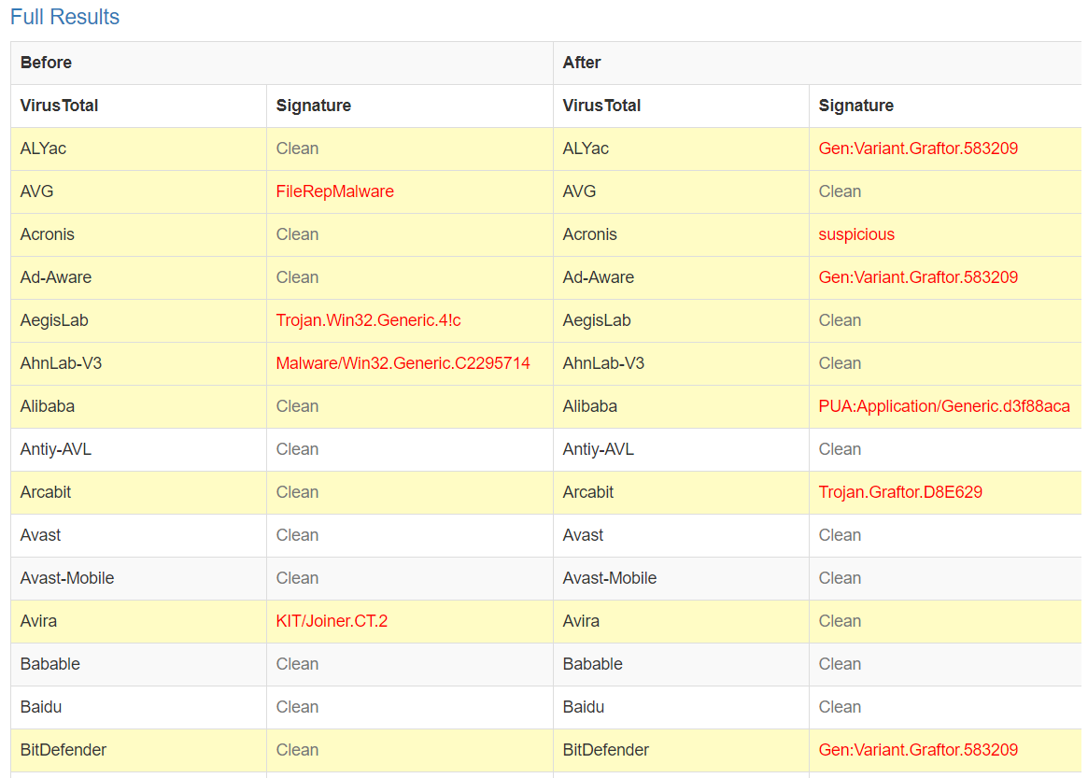The image size is (1088, 778).
Task: Select the Trojan.Graftor.D8E629 Arcabit signature
Action: 899,492
